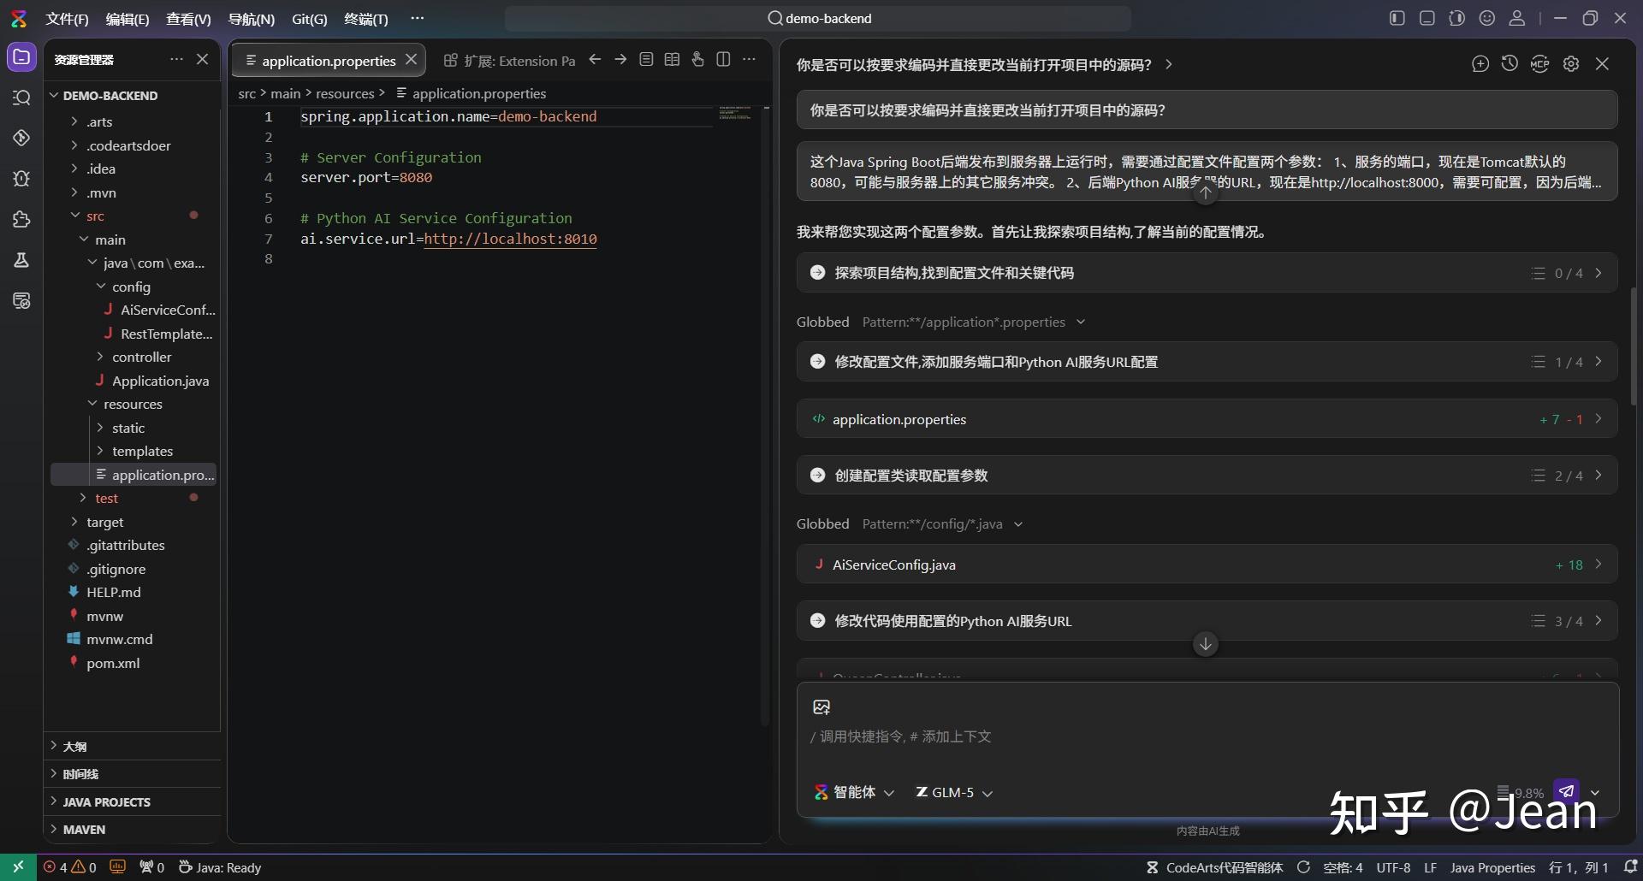Open the Explorer view in activity bar
Viewport: 1643px width, 881px height.
[21, 57]
